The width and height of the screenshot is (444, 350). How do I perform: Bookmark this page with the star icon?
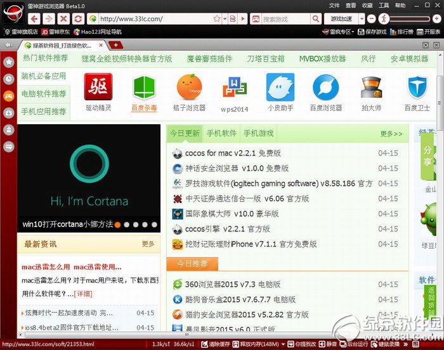pos(217,19)
